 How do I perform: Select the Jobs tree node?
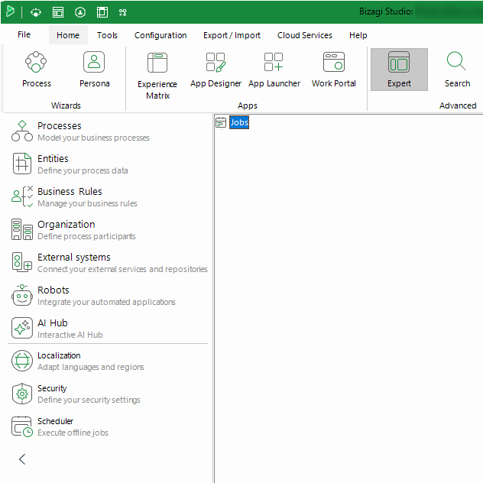tap(239, 122)
